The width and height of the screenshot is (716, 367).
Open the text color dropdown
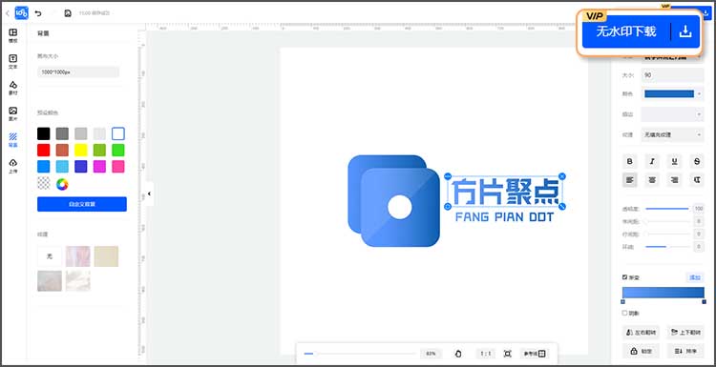[x=672, y=94]
